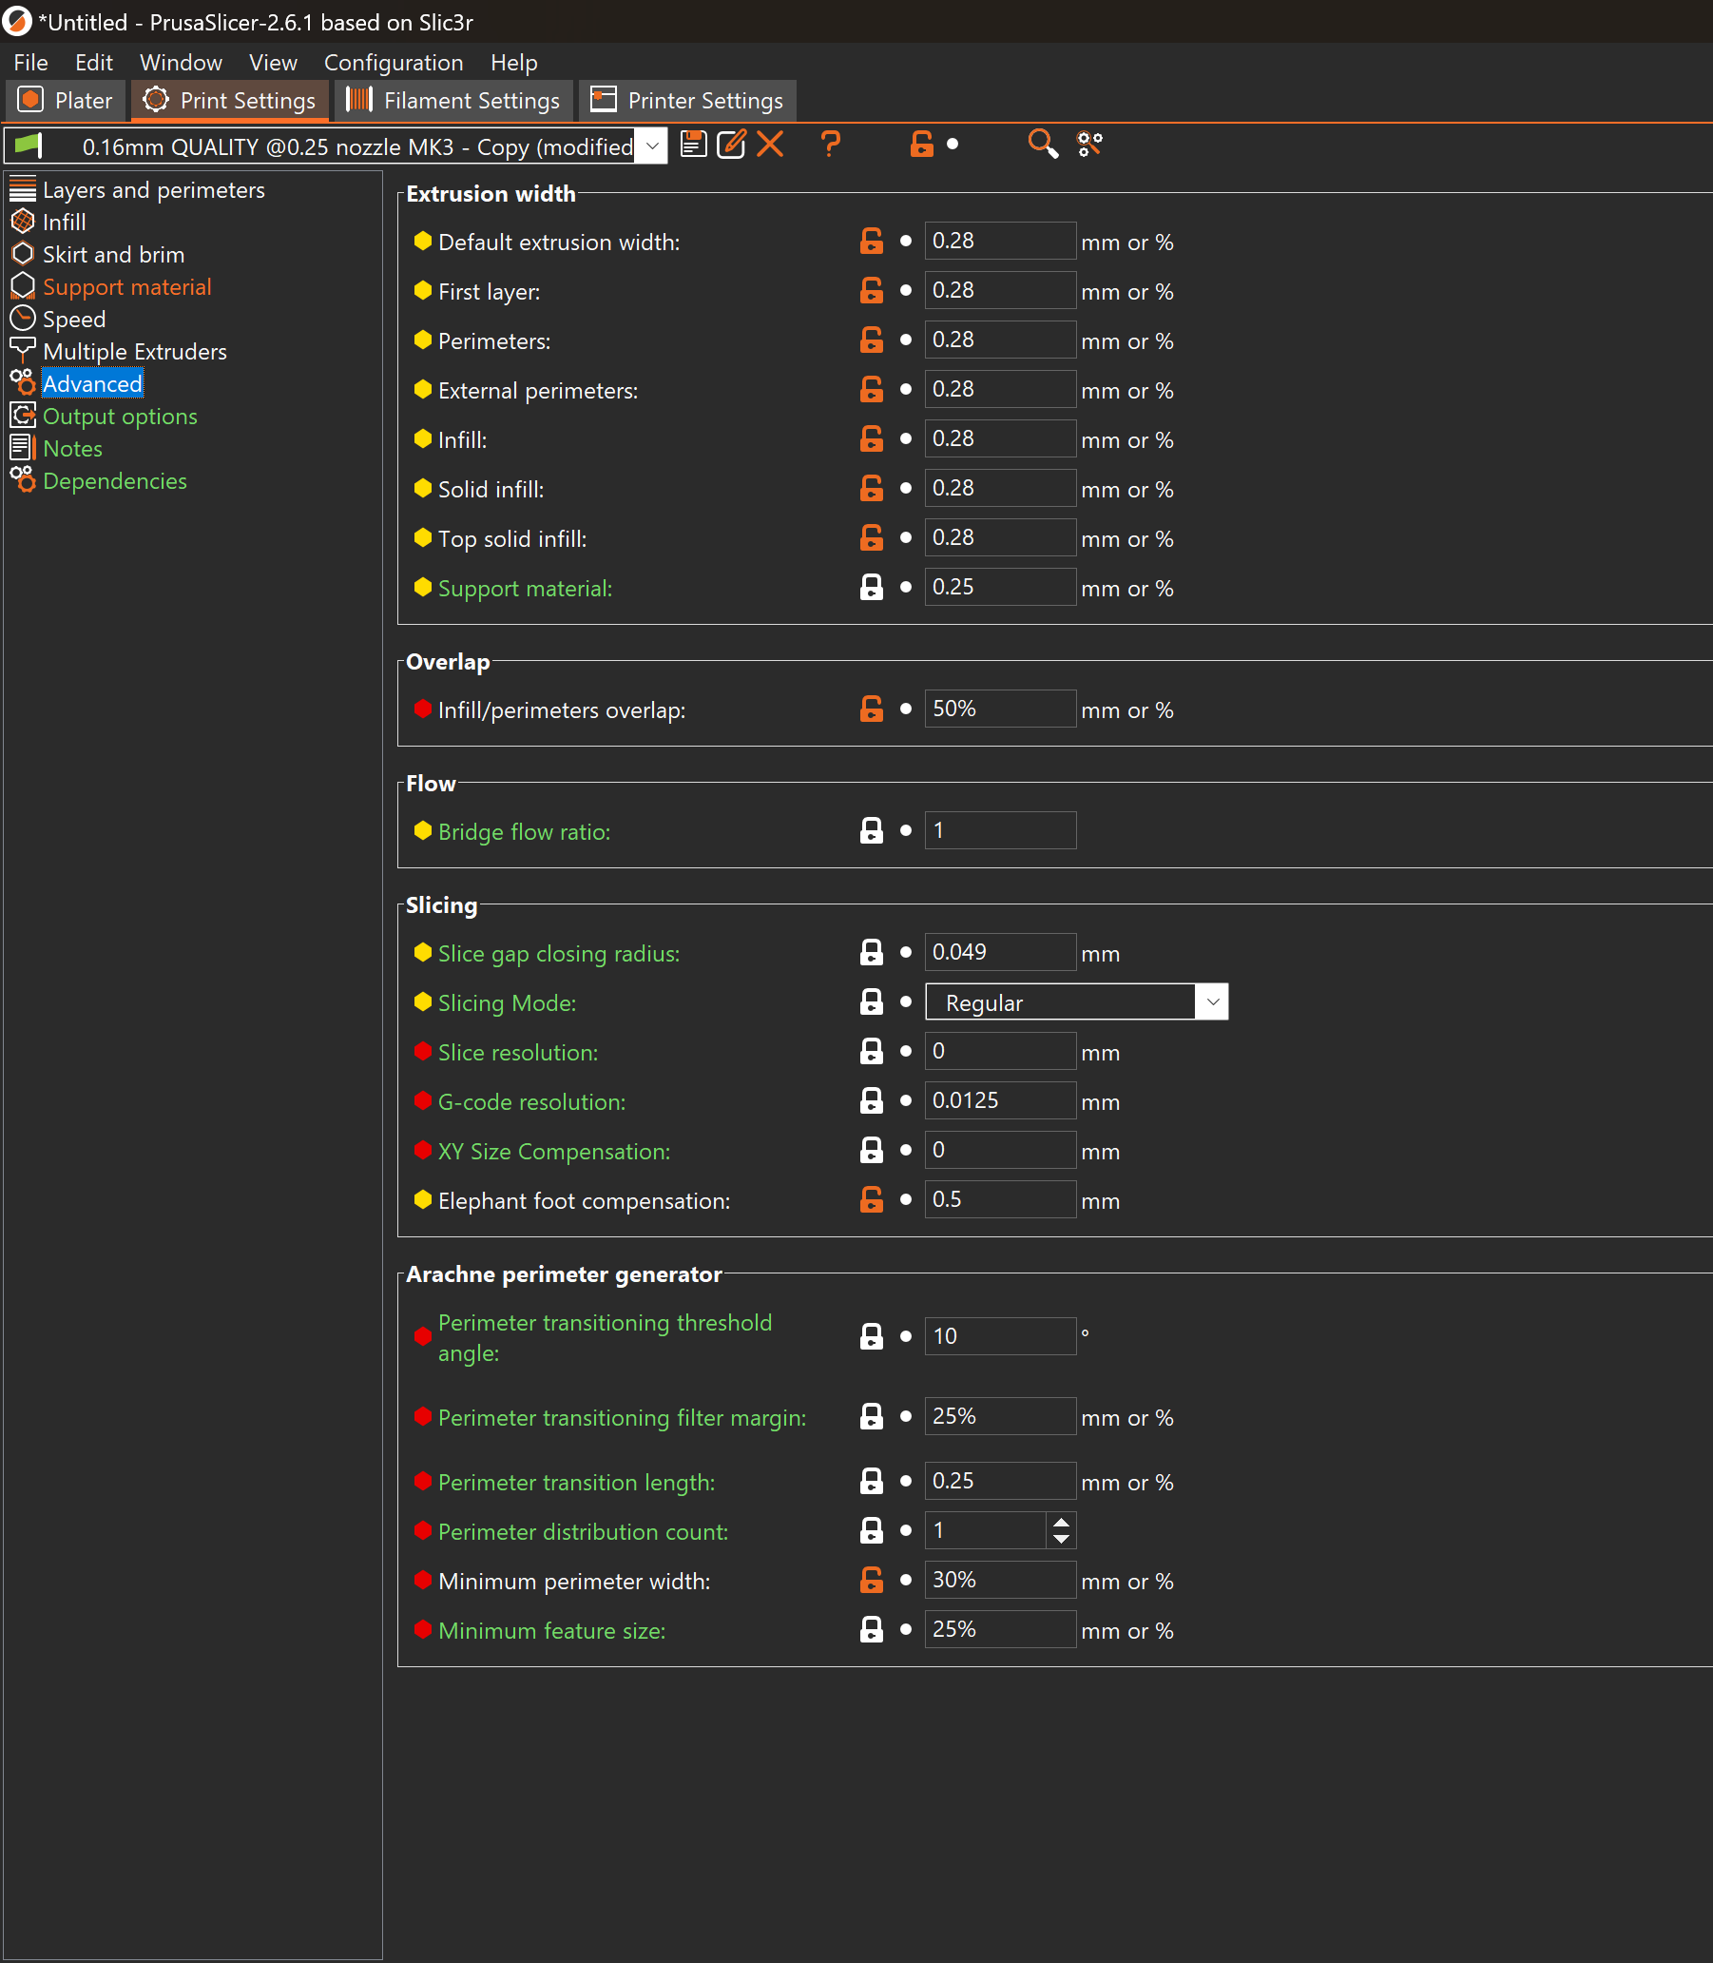Open the Edit menu

(94, 63)
